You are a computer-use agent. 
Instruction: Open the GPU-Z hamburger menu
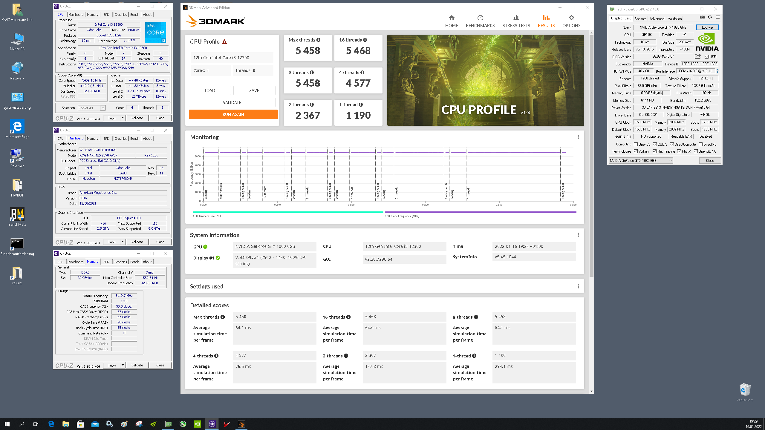pyautogui.click(x=717, y=17)
